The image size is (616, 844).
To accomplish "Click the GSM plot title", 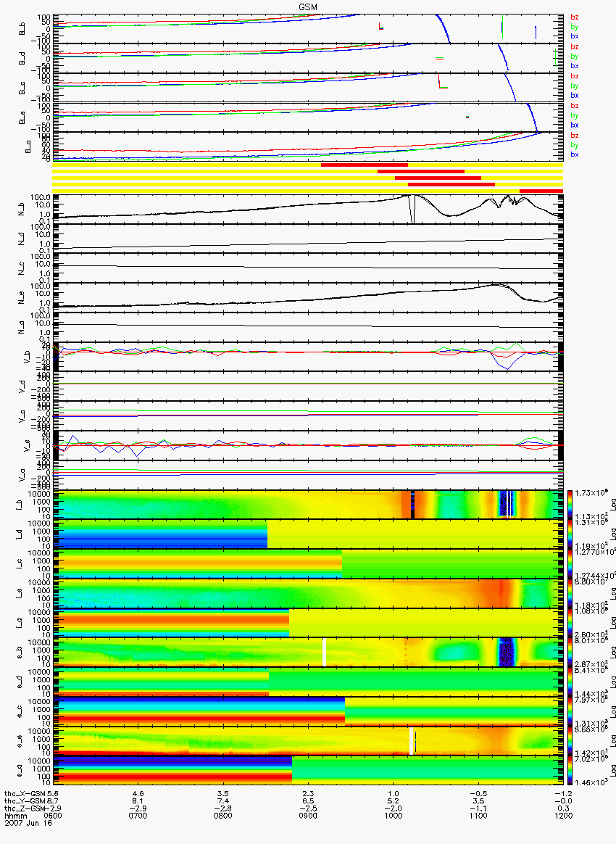I will coord(308,7).
